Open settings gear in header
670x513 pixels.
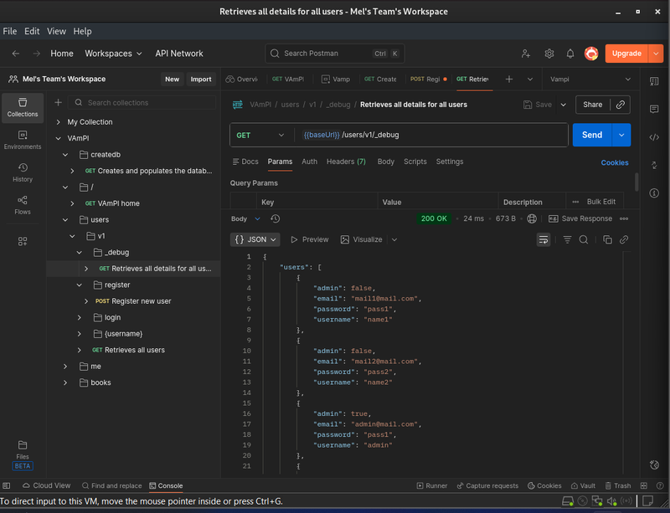click(549, 54)
